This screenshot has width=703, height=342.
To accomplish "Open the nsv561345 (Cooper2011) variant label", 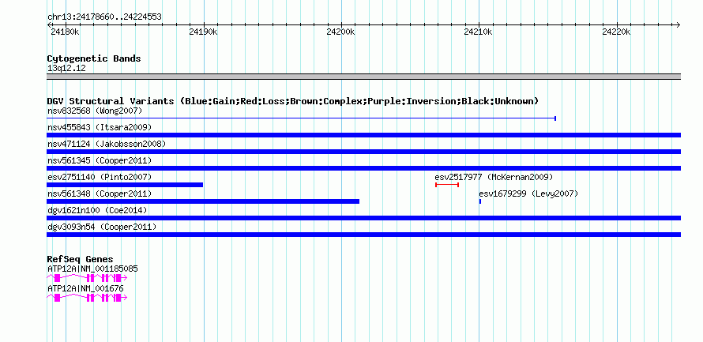I will click(100, 160).
